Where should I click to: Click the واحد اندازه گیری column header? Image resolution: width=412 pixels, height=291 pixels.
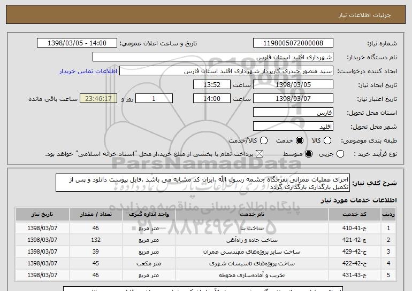149,214
